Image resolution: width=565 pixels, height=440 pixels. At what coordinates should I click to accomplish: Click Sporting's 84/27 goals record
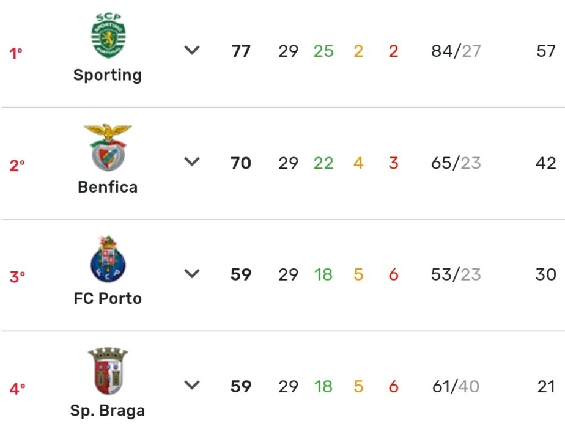pos(456,51)
